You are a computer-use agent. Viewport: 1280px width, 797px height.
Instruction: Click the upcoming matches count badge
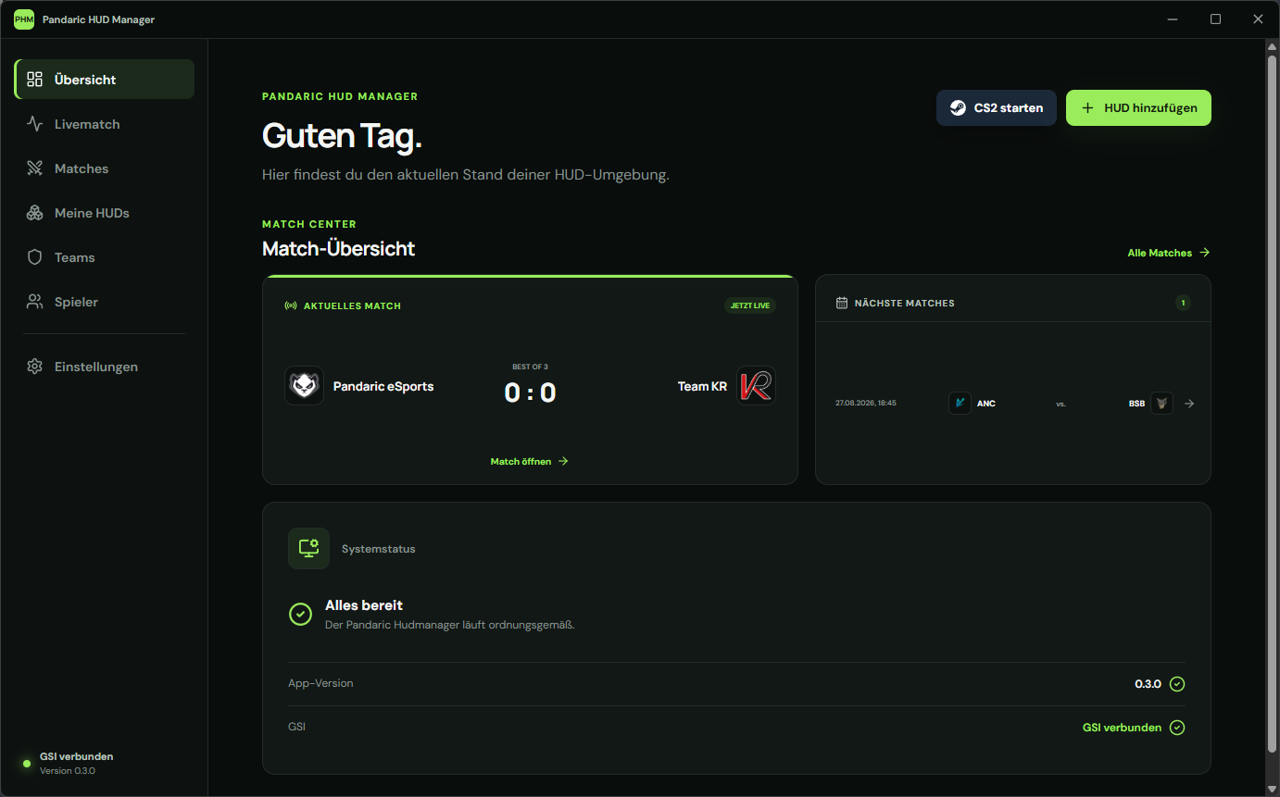point(1183,303)
